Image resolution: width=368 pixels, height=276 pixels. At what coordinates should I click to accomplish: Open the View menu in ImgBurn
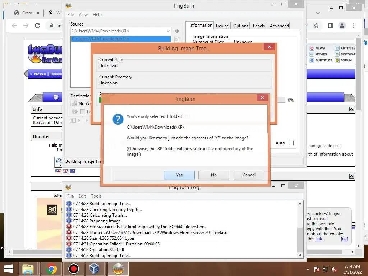click(x=83, y=14)
